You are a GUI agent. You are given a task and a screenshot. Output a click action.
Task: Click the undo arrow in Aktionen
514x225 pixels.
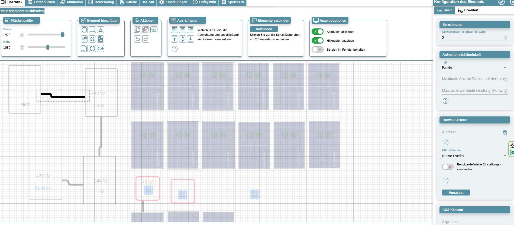[x=138, y=39]
